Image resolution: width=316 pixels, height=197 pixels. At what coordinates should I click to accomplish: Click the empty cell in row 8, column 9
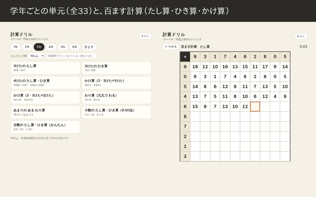pyautogui.click(x=195, y=116)
